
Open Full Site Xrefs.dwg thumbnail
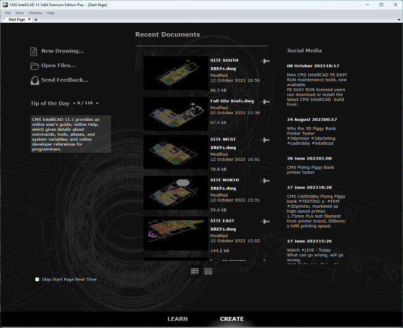(176, 114)
